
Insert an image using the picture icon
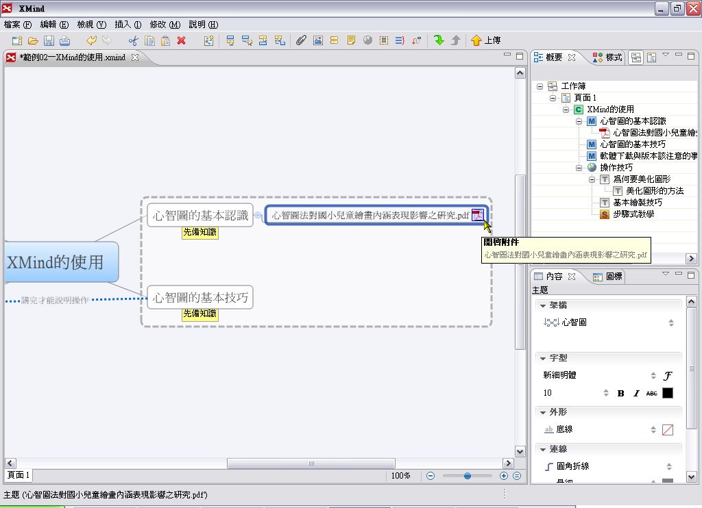coord(318,40)
